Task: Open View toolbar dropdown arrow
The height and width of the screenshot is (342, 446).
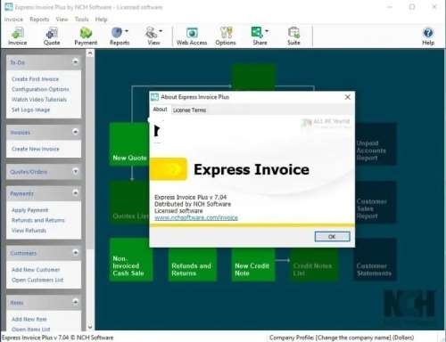Action: 161,31
